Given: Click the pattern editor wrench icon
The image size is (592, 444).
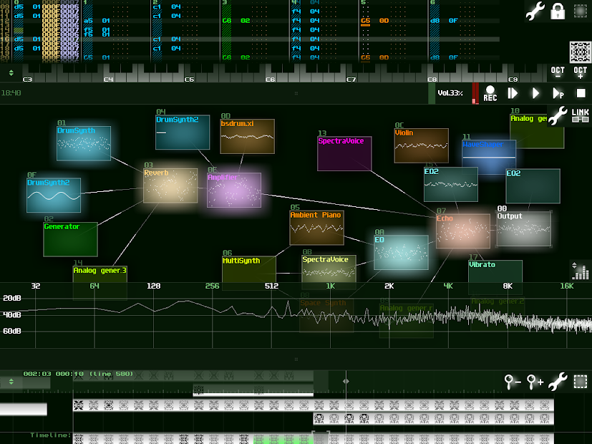Looking at the screenshot, I should tap(535, 11).
